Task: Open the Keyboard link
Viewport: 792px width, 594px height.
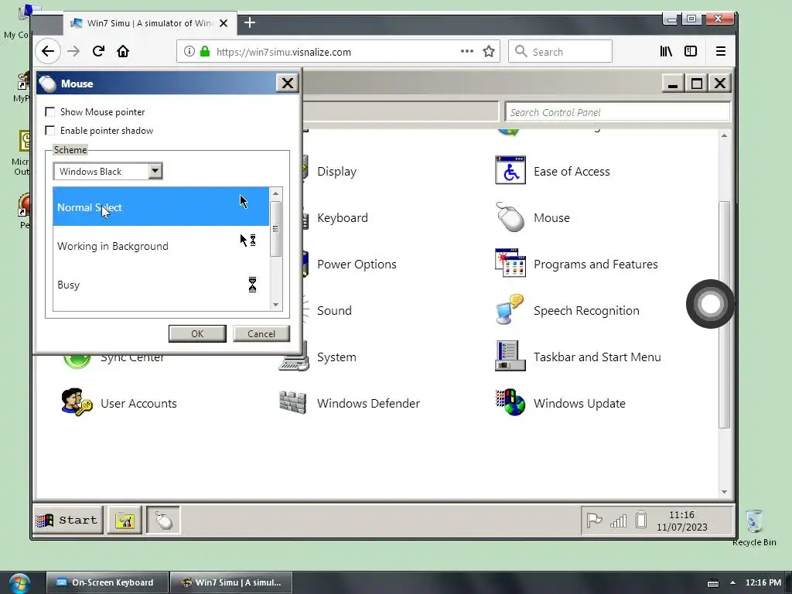Action: point(343,217)
